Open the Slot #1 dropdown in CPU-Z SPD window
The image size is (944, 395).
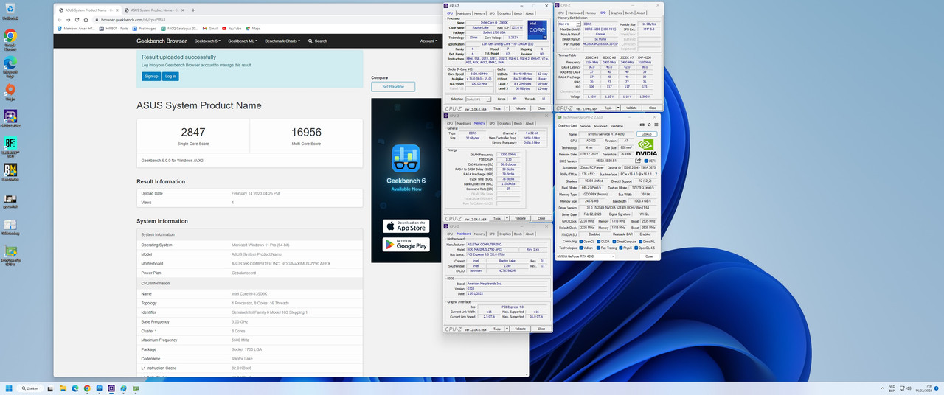click(571, 24)
